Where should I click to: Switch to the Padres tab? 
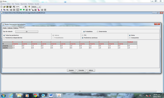(x=16, y=28)
